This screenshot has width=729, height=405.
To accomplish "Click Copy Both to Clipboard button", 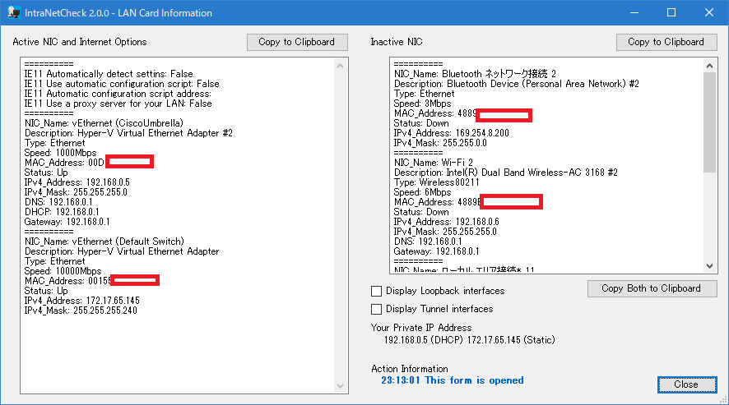I will 652,288.
